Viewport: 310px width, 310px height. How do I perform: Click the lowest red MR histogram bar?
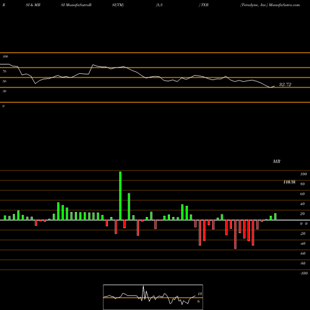[x=236, y=234]
